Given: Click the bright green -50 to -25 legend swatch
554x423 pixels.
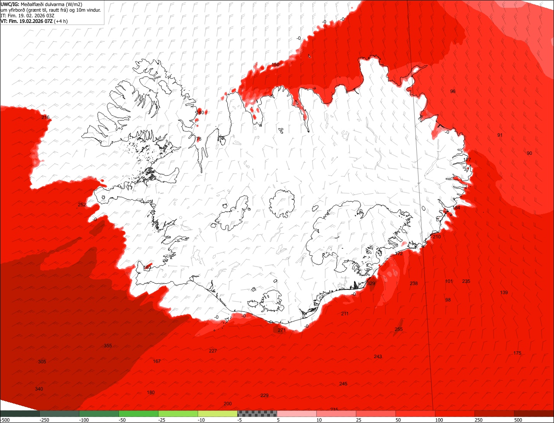Looking at the screenshot, I should point(138,413).
